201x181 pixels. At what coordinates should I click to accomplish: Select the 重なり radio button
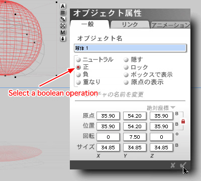click(78, 82)
